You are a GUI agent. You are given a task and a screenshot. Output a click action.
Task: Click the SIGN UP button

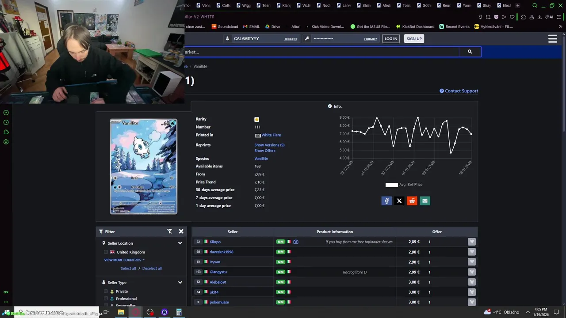pyautogui.click(x=414, y=38)
